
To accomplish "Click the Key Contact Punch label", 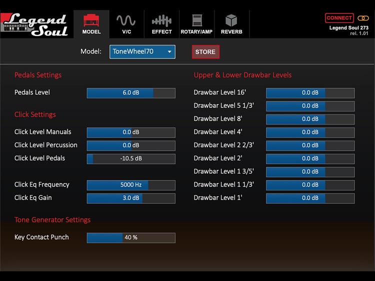I will pyautogui.click(x=41, y=237).
